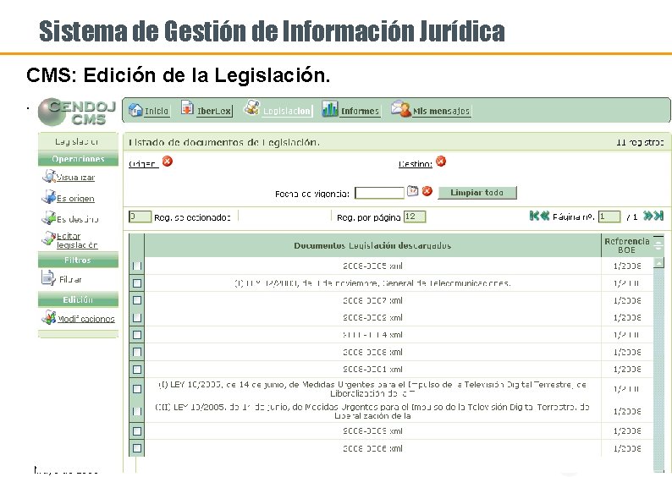Click the Editar legislación icon
Image resolution: width=672 pixels, height=477 pixels.
[49, 238]
